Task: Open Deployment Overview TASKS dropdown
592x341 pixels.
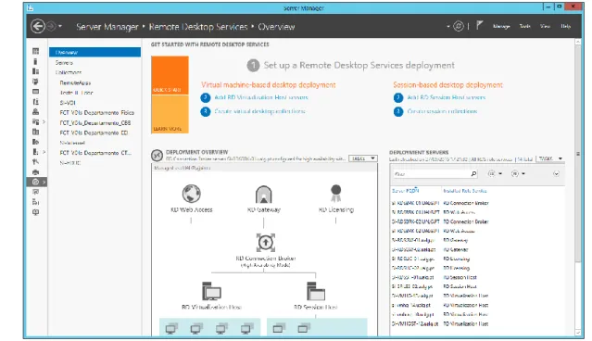Action: [x=363, y=158]
